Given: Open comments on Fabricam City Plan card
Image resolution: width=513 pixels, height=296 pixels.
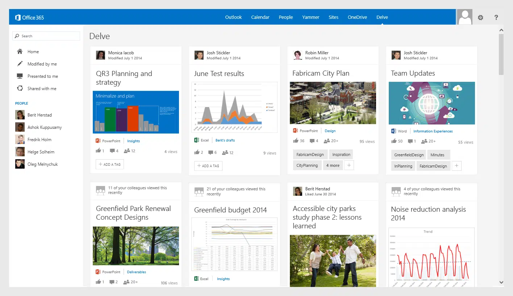Looking at the screenshot, I should click(x=312, y=141).
